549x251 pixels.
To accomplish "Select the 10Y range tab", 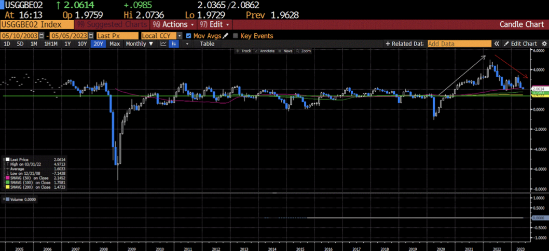I will [x=82, y=44].
